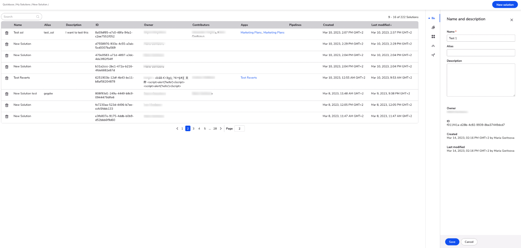Open the contributors/permissions sidebar icon
The height and width of the screenshot is (248, 521).
pyautogui.click(x=433, y=27)
